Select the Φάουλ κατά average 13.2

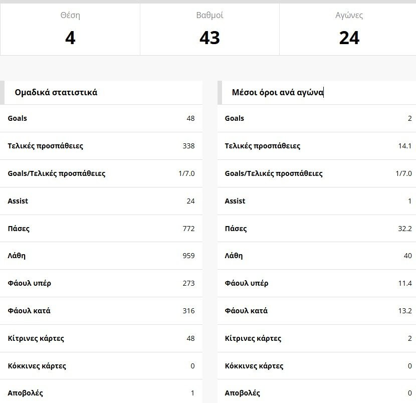coord(404,311)
